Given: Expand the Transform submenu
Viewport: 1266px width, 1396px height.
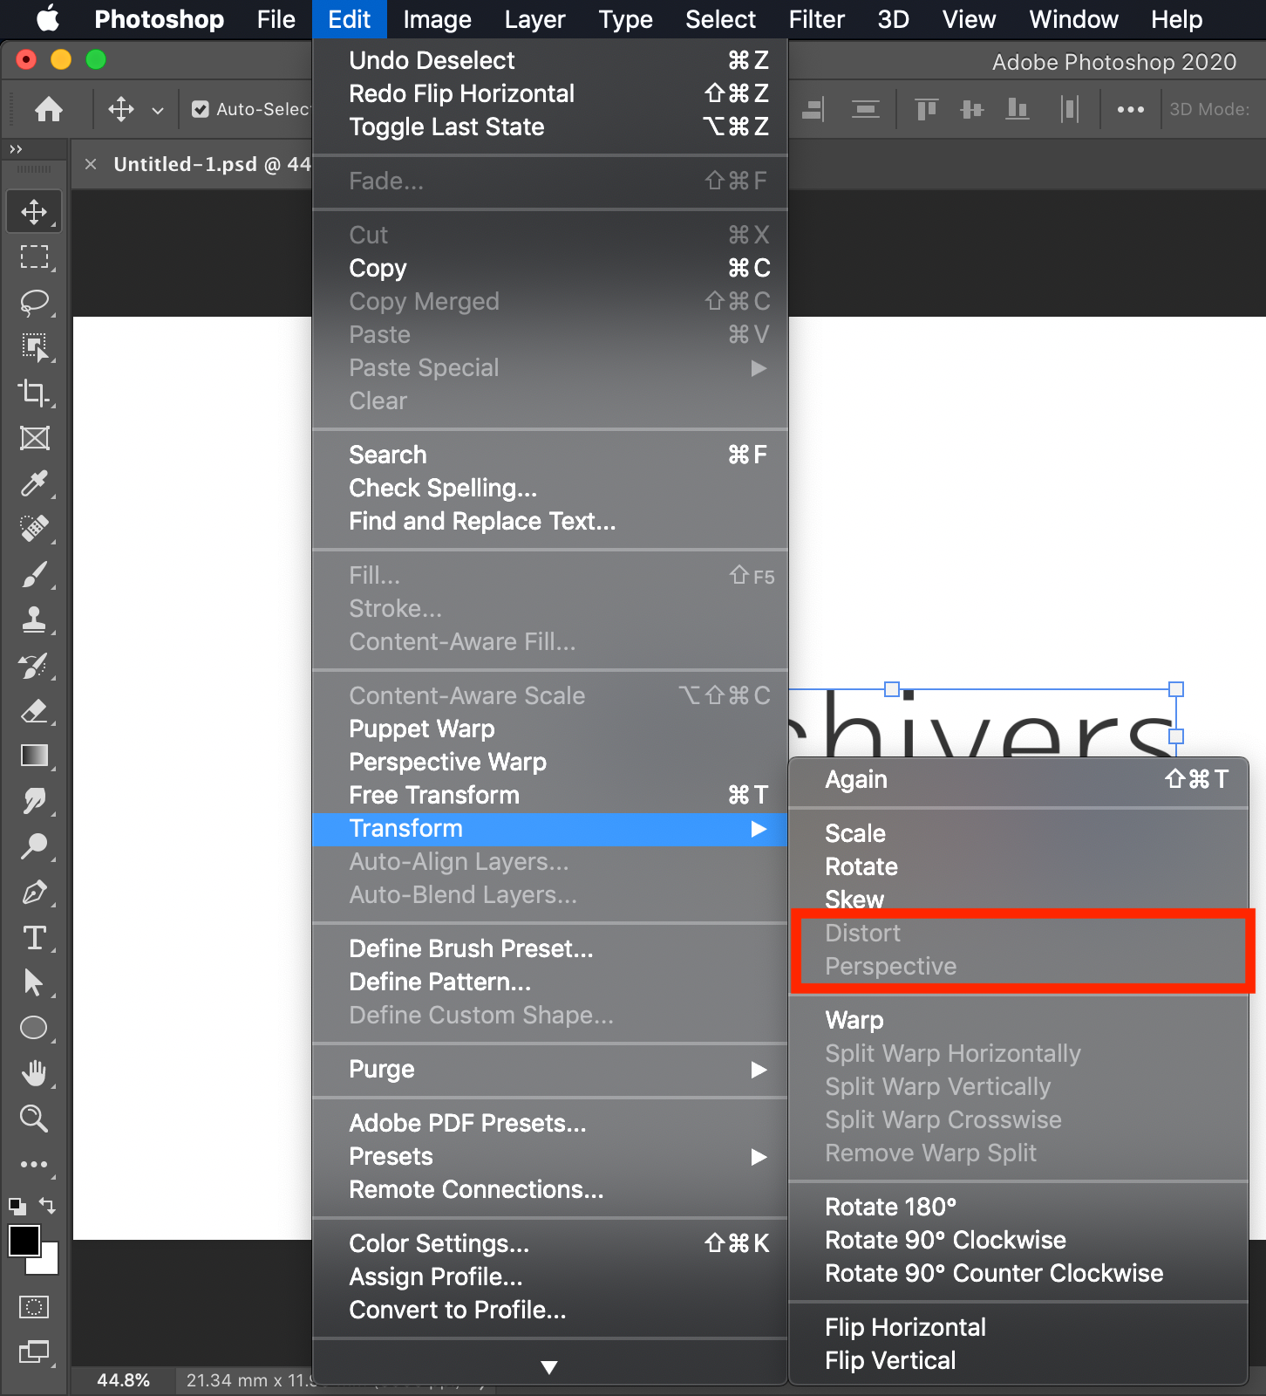Looking at the screenshot, I should tap(550, 829).
